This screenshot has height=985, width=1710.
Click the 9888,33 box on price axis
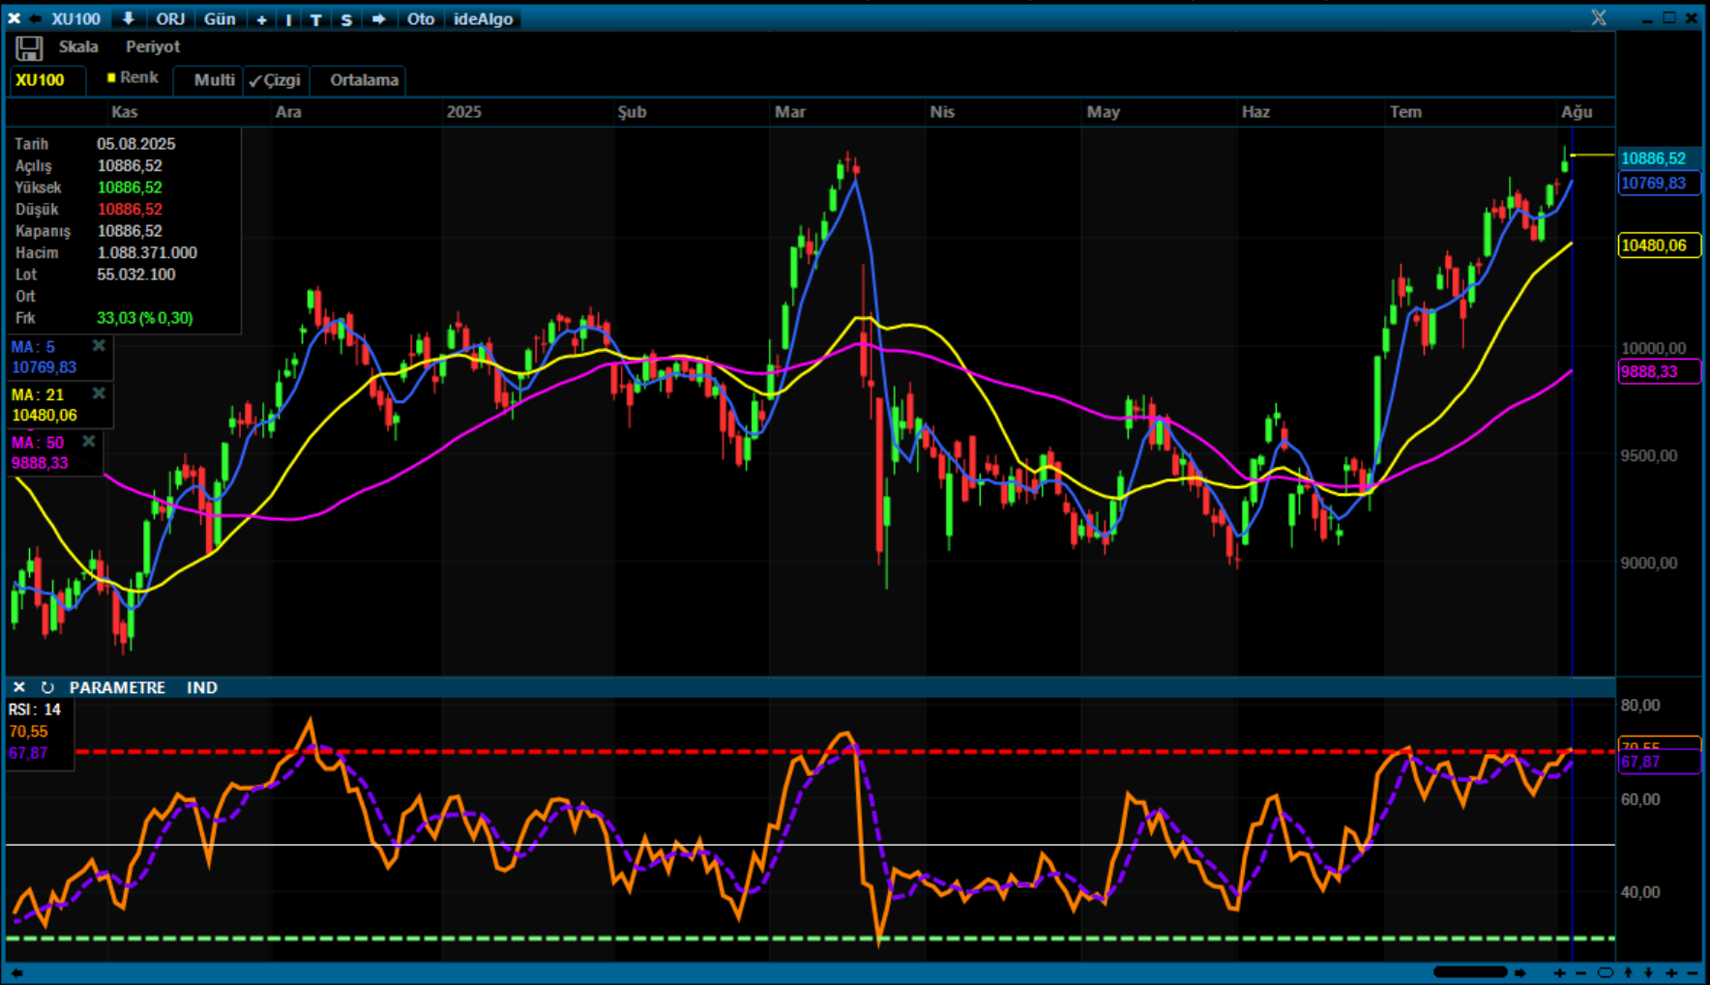(1659, 372)
